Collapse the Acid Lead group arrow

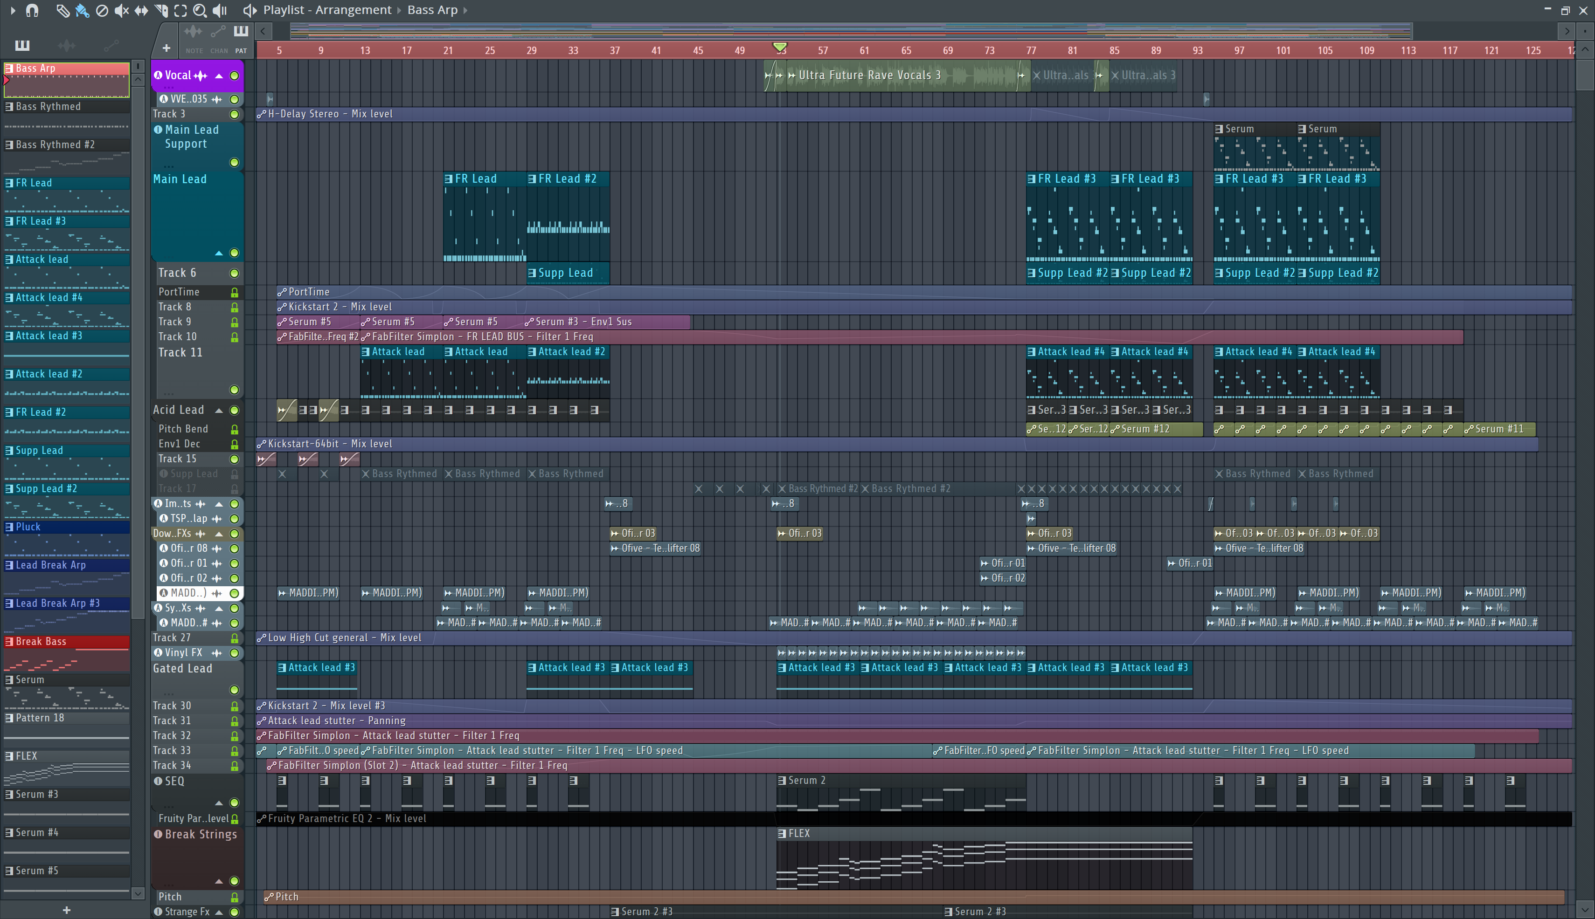pos(219,410)
